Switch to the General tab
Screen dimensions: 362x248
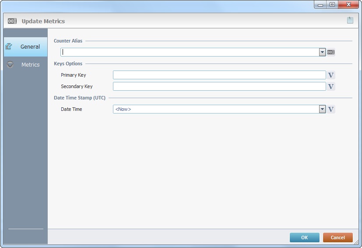point(30,46)
